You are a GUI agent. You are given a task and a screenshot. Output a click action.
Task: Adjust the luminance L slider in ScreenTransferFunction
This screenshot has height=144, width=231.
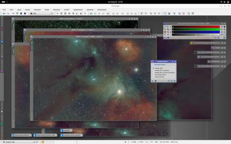click(196, 35)
